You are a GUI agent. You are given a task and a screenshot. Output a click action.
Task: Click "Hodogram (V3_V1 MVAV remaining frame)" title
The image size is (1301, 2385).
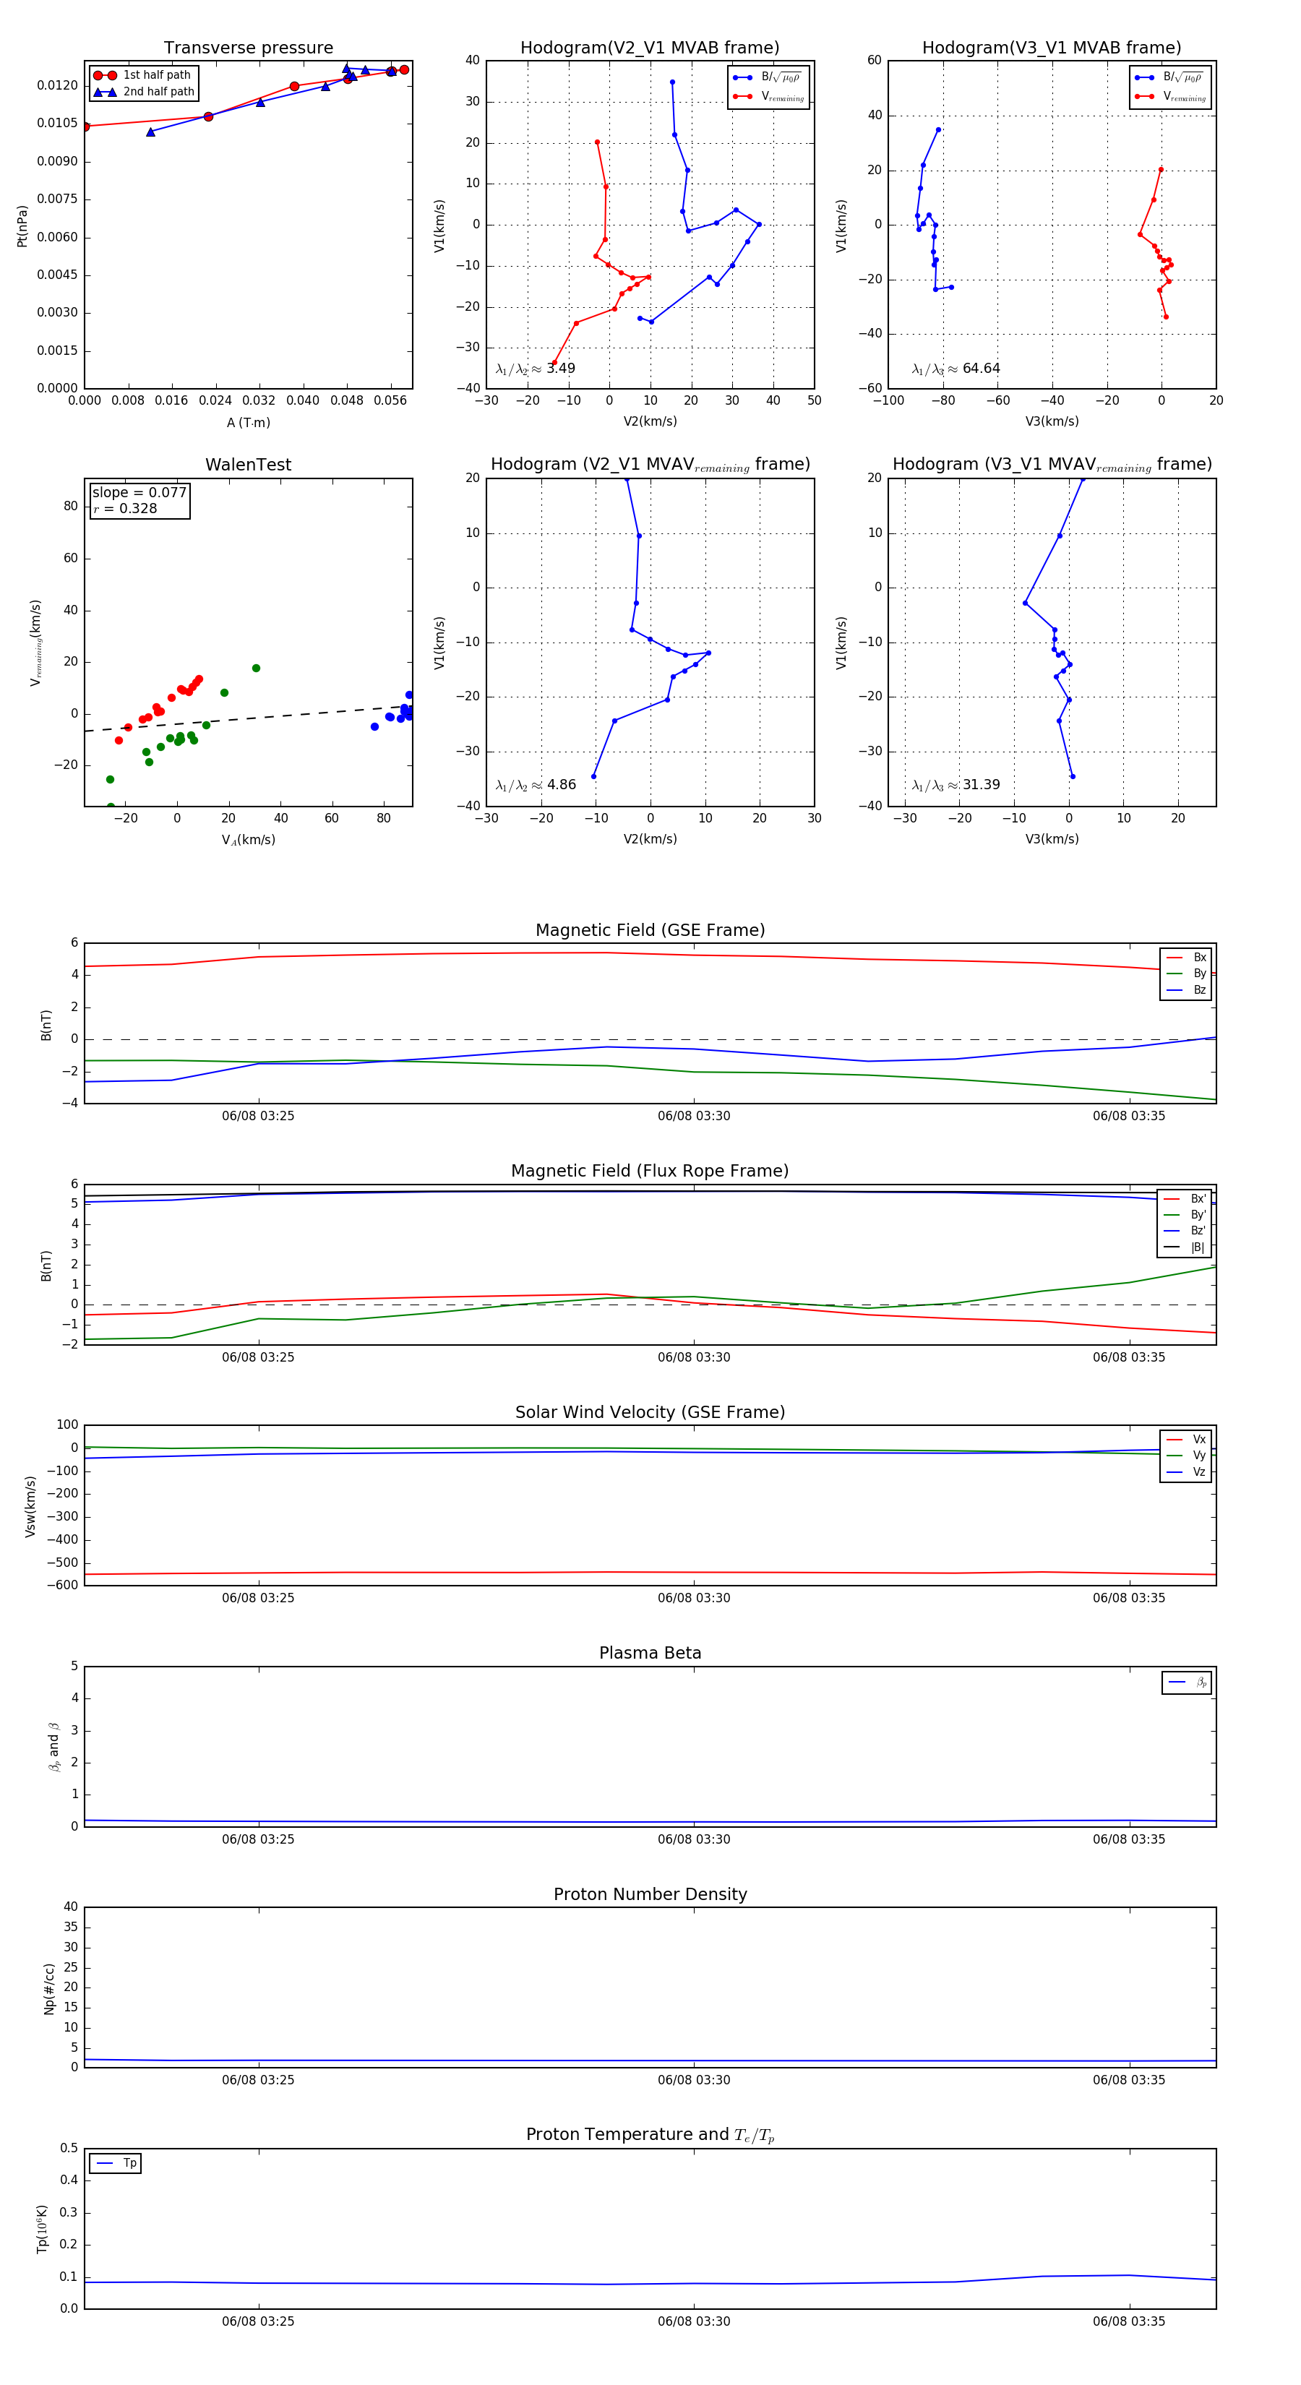coord(1052,465)
